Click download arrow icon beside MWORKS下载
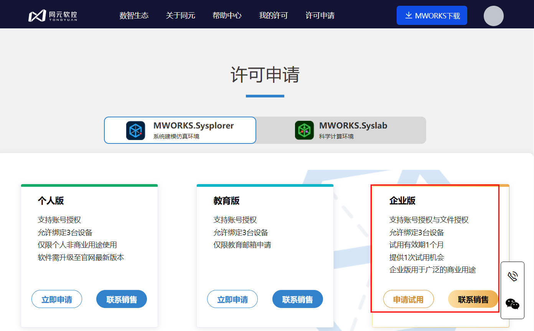This screenshot has height=331, width=534. [409, 15]
